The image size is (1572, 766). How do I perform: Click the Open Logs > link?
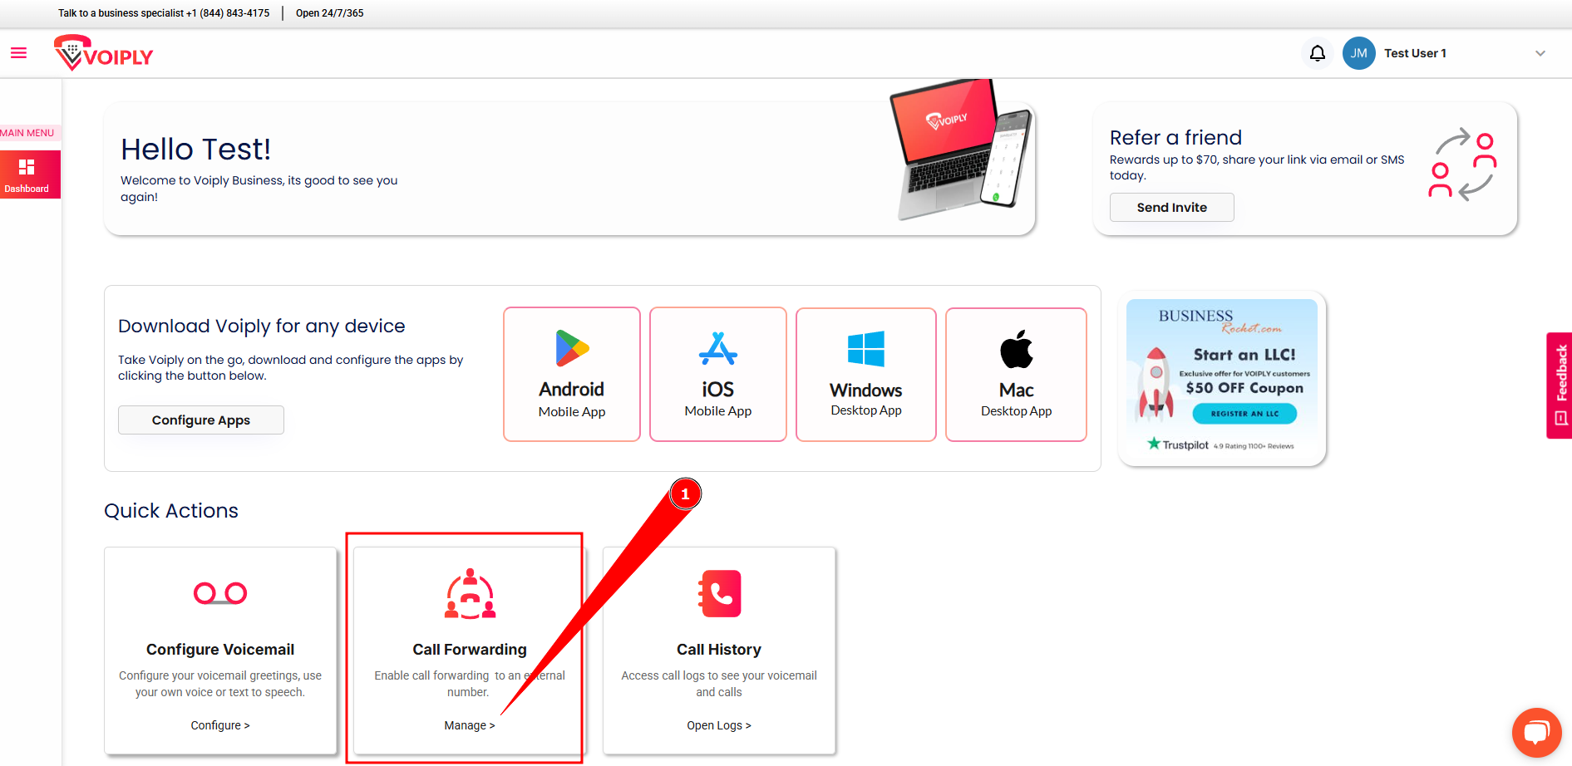pyautogui.click(x=719, y=725)
